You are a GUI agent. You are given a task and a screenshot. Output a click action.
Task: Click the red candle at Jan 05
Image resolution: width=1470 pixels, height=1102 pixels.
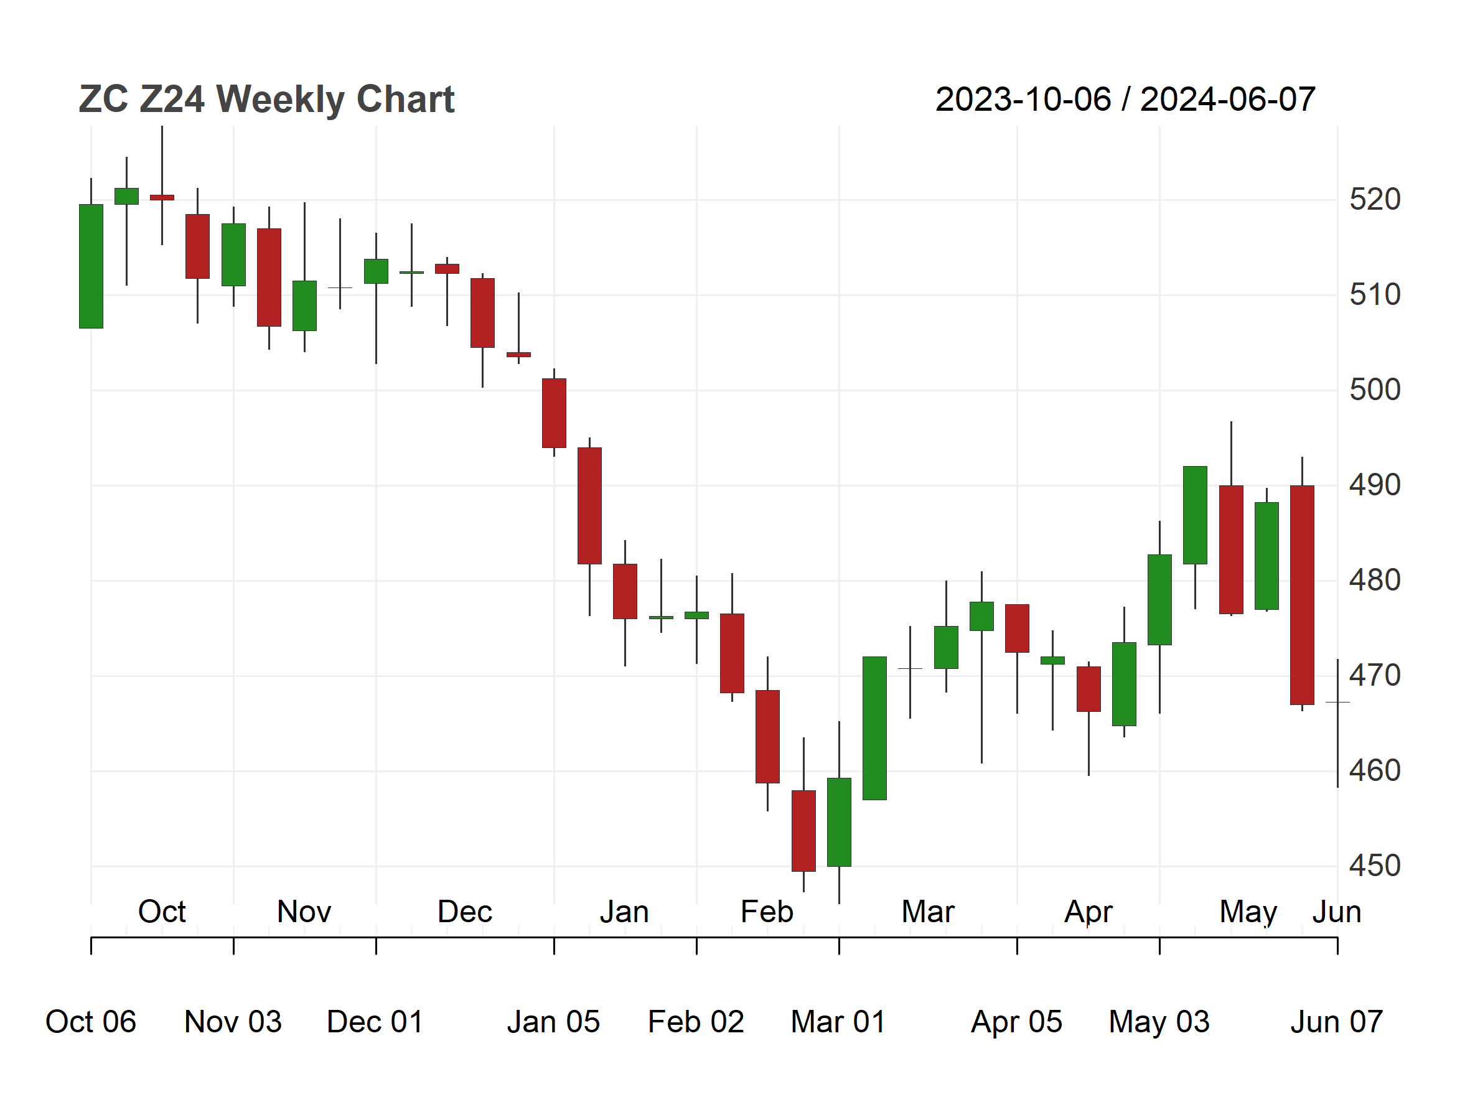tap(555, 413)
